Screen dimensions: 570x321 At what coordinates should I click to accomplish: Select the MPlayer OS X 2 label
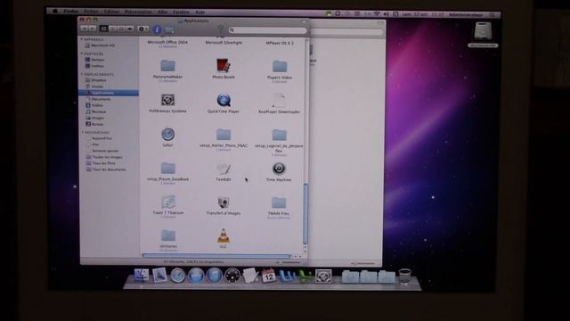coord(280,43)
